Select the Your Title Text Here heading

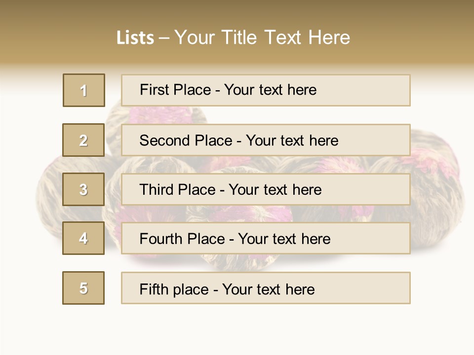262,37
